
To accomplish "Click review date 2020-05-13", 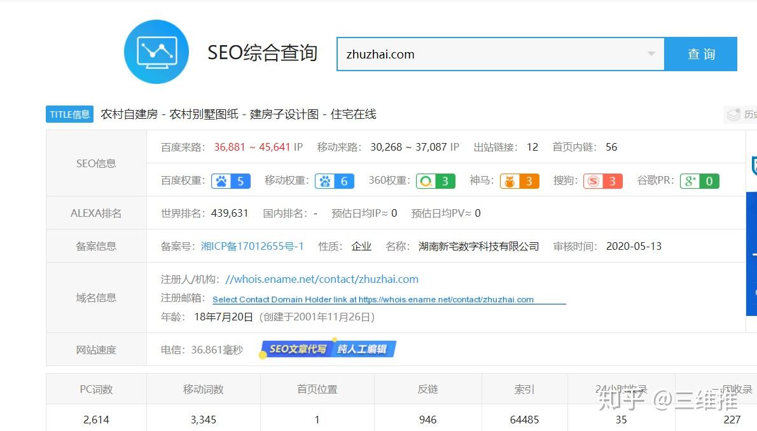I will tap(634, 246).
